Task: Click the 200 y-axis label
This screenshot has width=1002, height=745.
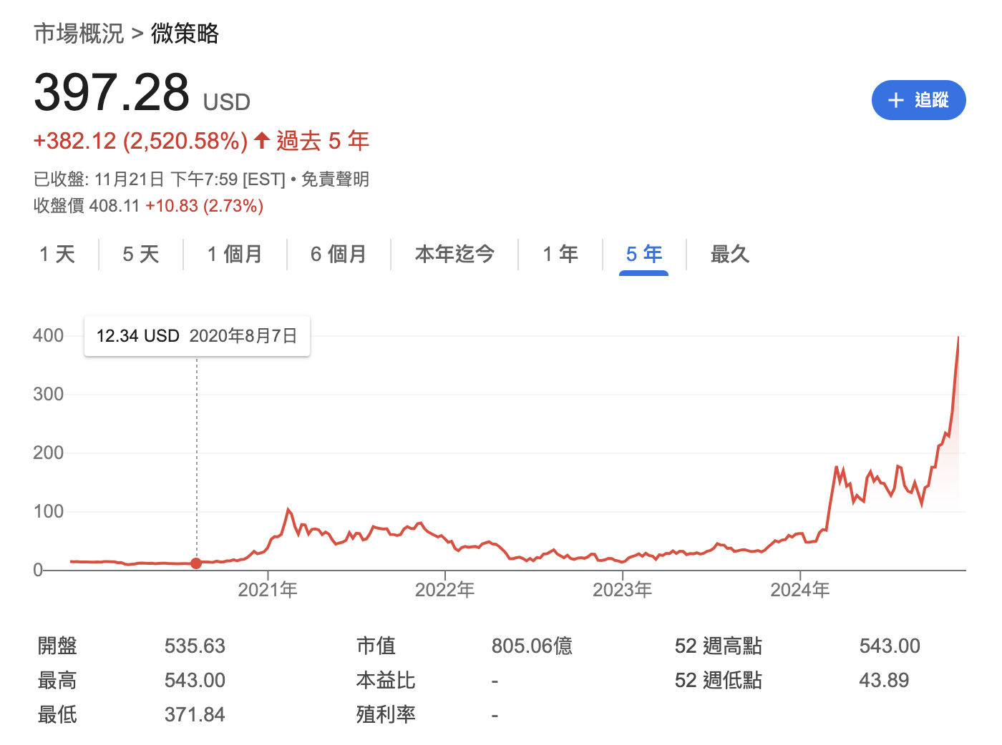Action: pos(49,453)
